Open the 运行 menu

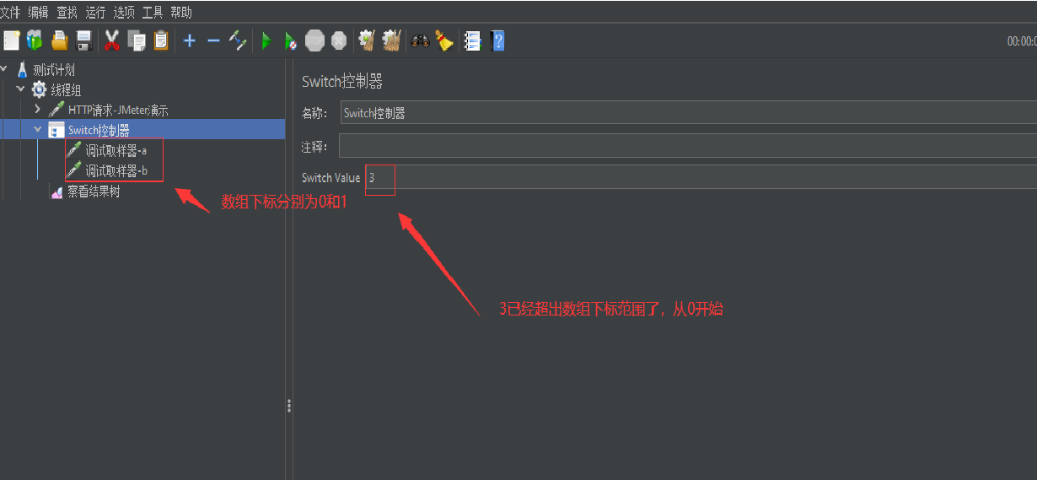tap(95, 12)
